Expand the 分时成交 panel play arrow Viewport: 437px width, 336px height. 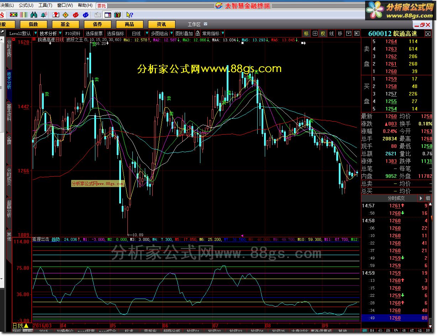pyautogui.click(x=421, y=198)
